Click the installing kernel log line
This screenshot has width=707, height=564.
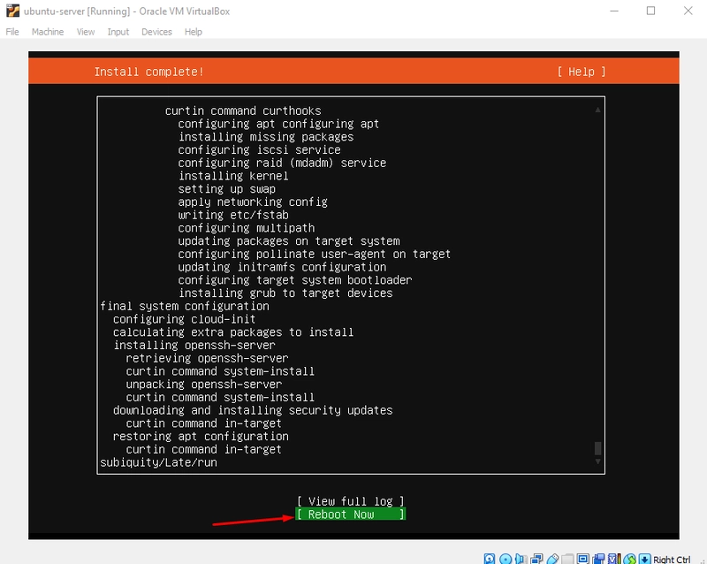click(233, 176)
